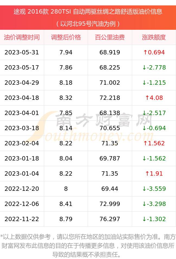Click the red up-arrow value 4.08
The image size is (176, 259).
tap(154, 98)
